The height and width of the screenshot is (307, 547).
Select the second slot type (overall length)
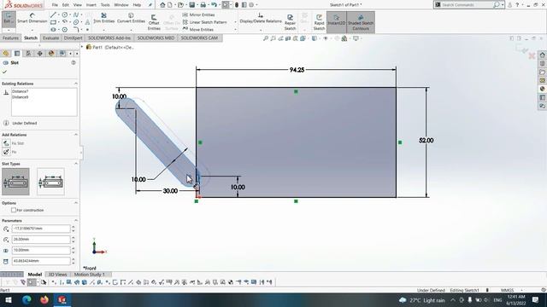(51, 182)
